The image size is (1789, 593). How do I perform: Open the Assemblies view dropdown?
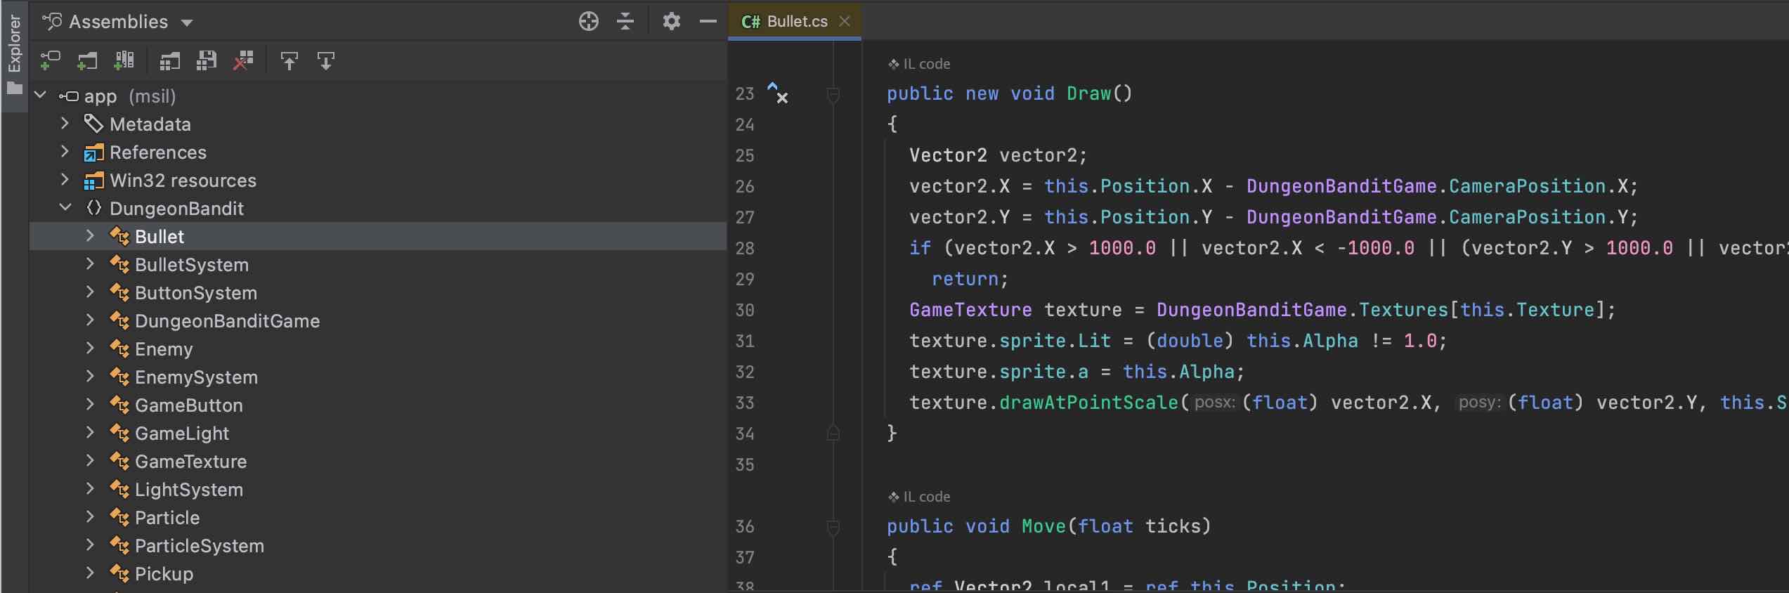pos(187,22)
